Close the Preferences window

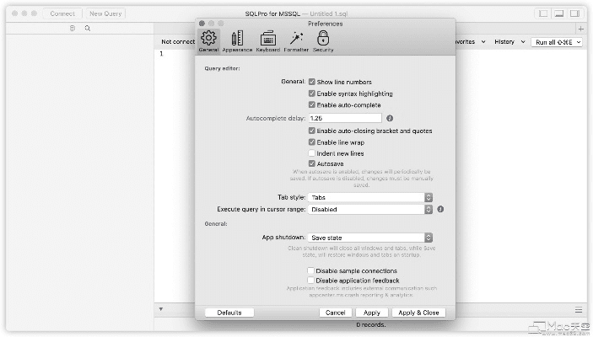202,24
